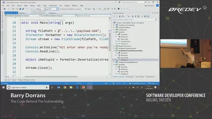Switch to the second Program.cs editor tab

tap(23, 13)
